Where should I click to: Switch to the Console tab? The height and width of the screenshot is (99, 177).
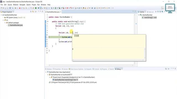(x=96, y=69)
